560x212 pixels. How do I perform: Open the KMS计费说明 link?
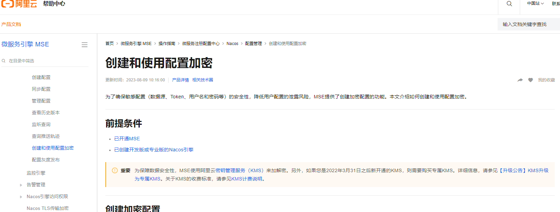[247, 179]
